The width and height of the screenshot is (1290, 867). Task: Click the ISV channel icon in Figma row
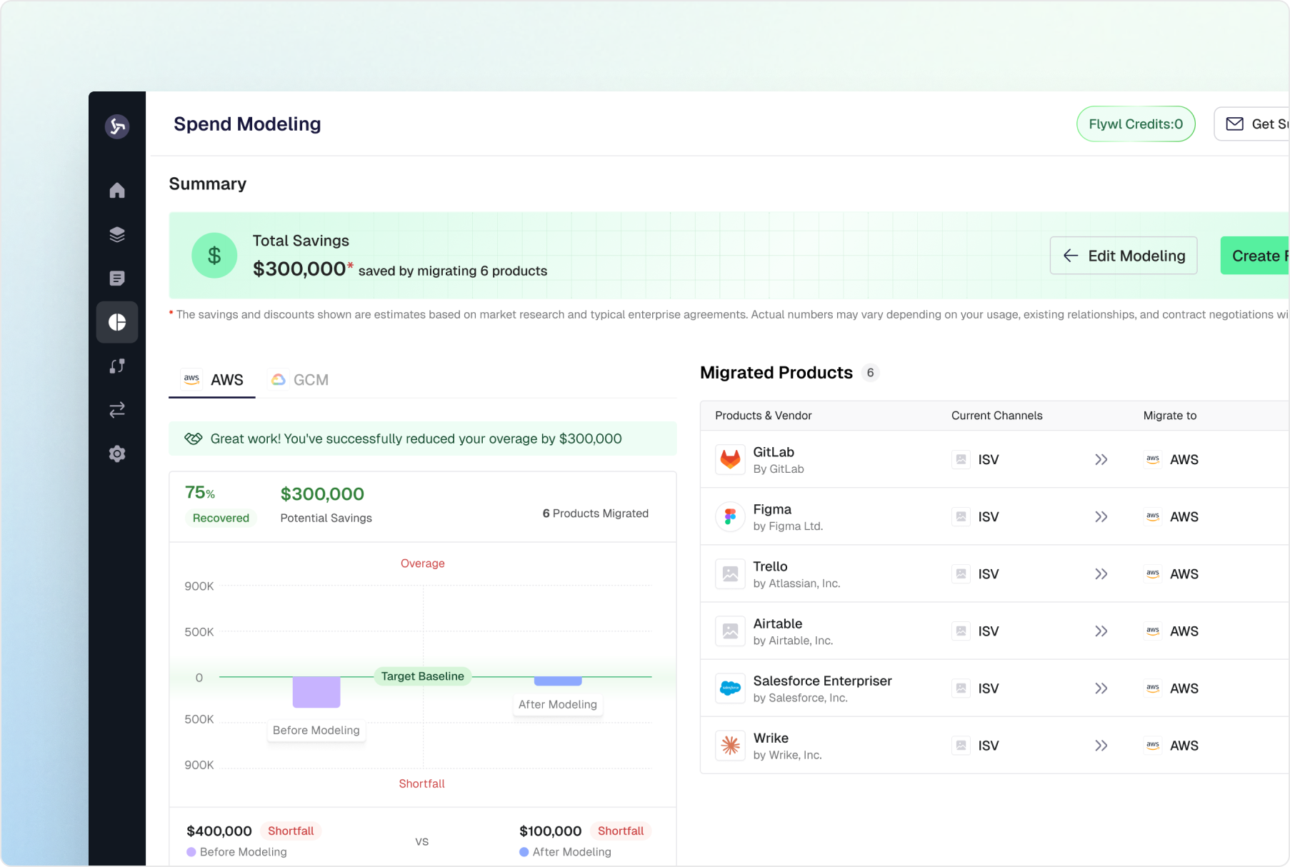tap(961, 516)
